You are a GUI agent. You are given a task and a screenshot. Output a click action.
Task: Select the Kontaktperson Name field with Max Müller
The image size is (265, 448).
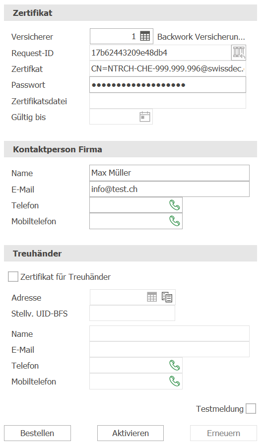169,173
